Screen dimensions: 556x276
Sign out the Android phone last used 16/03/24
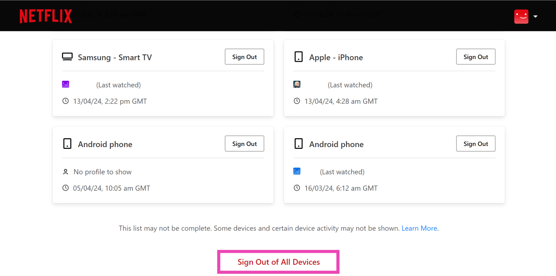[x=476, y=144]
